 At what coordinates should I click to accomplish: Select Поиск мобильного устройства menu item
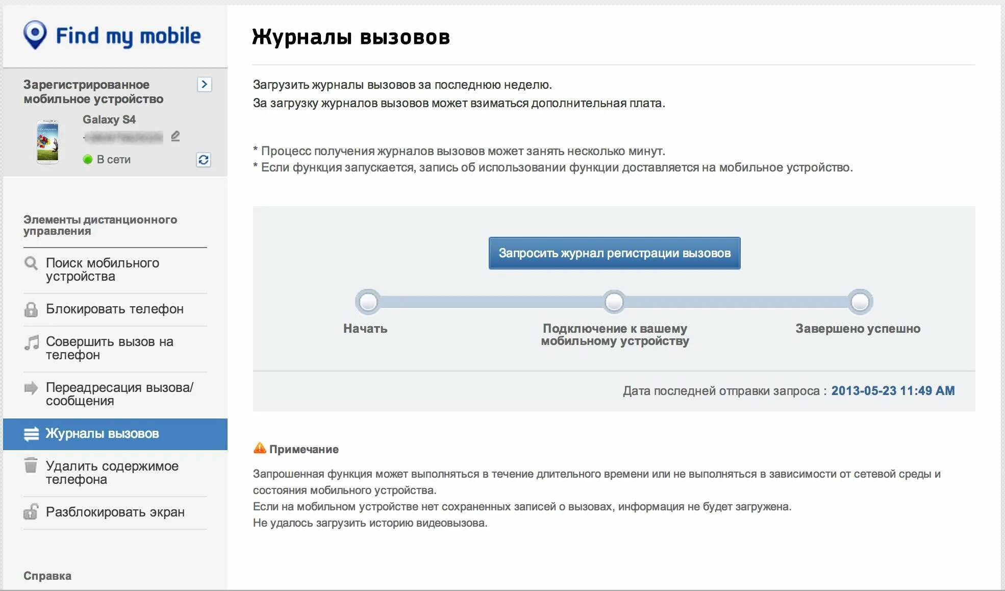point(115,270)
